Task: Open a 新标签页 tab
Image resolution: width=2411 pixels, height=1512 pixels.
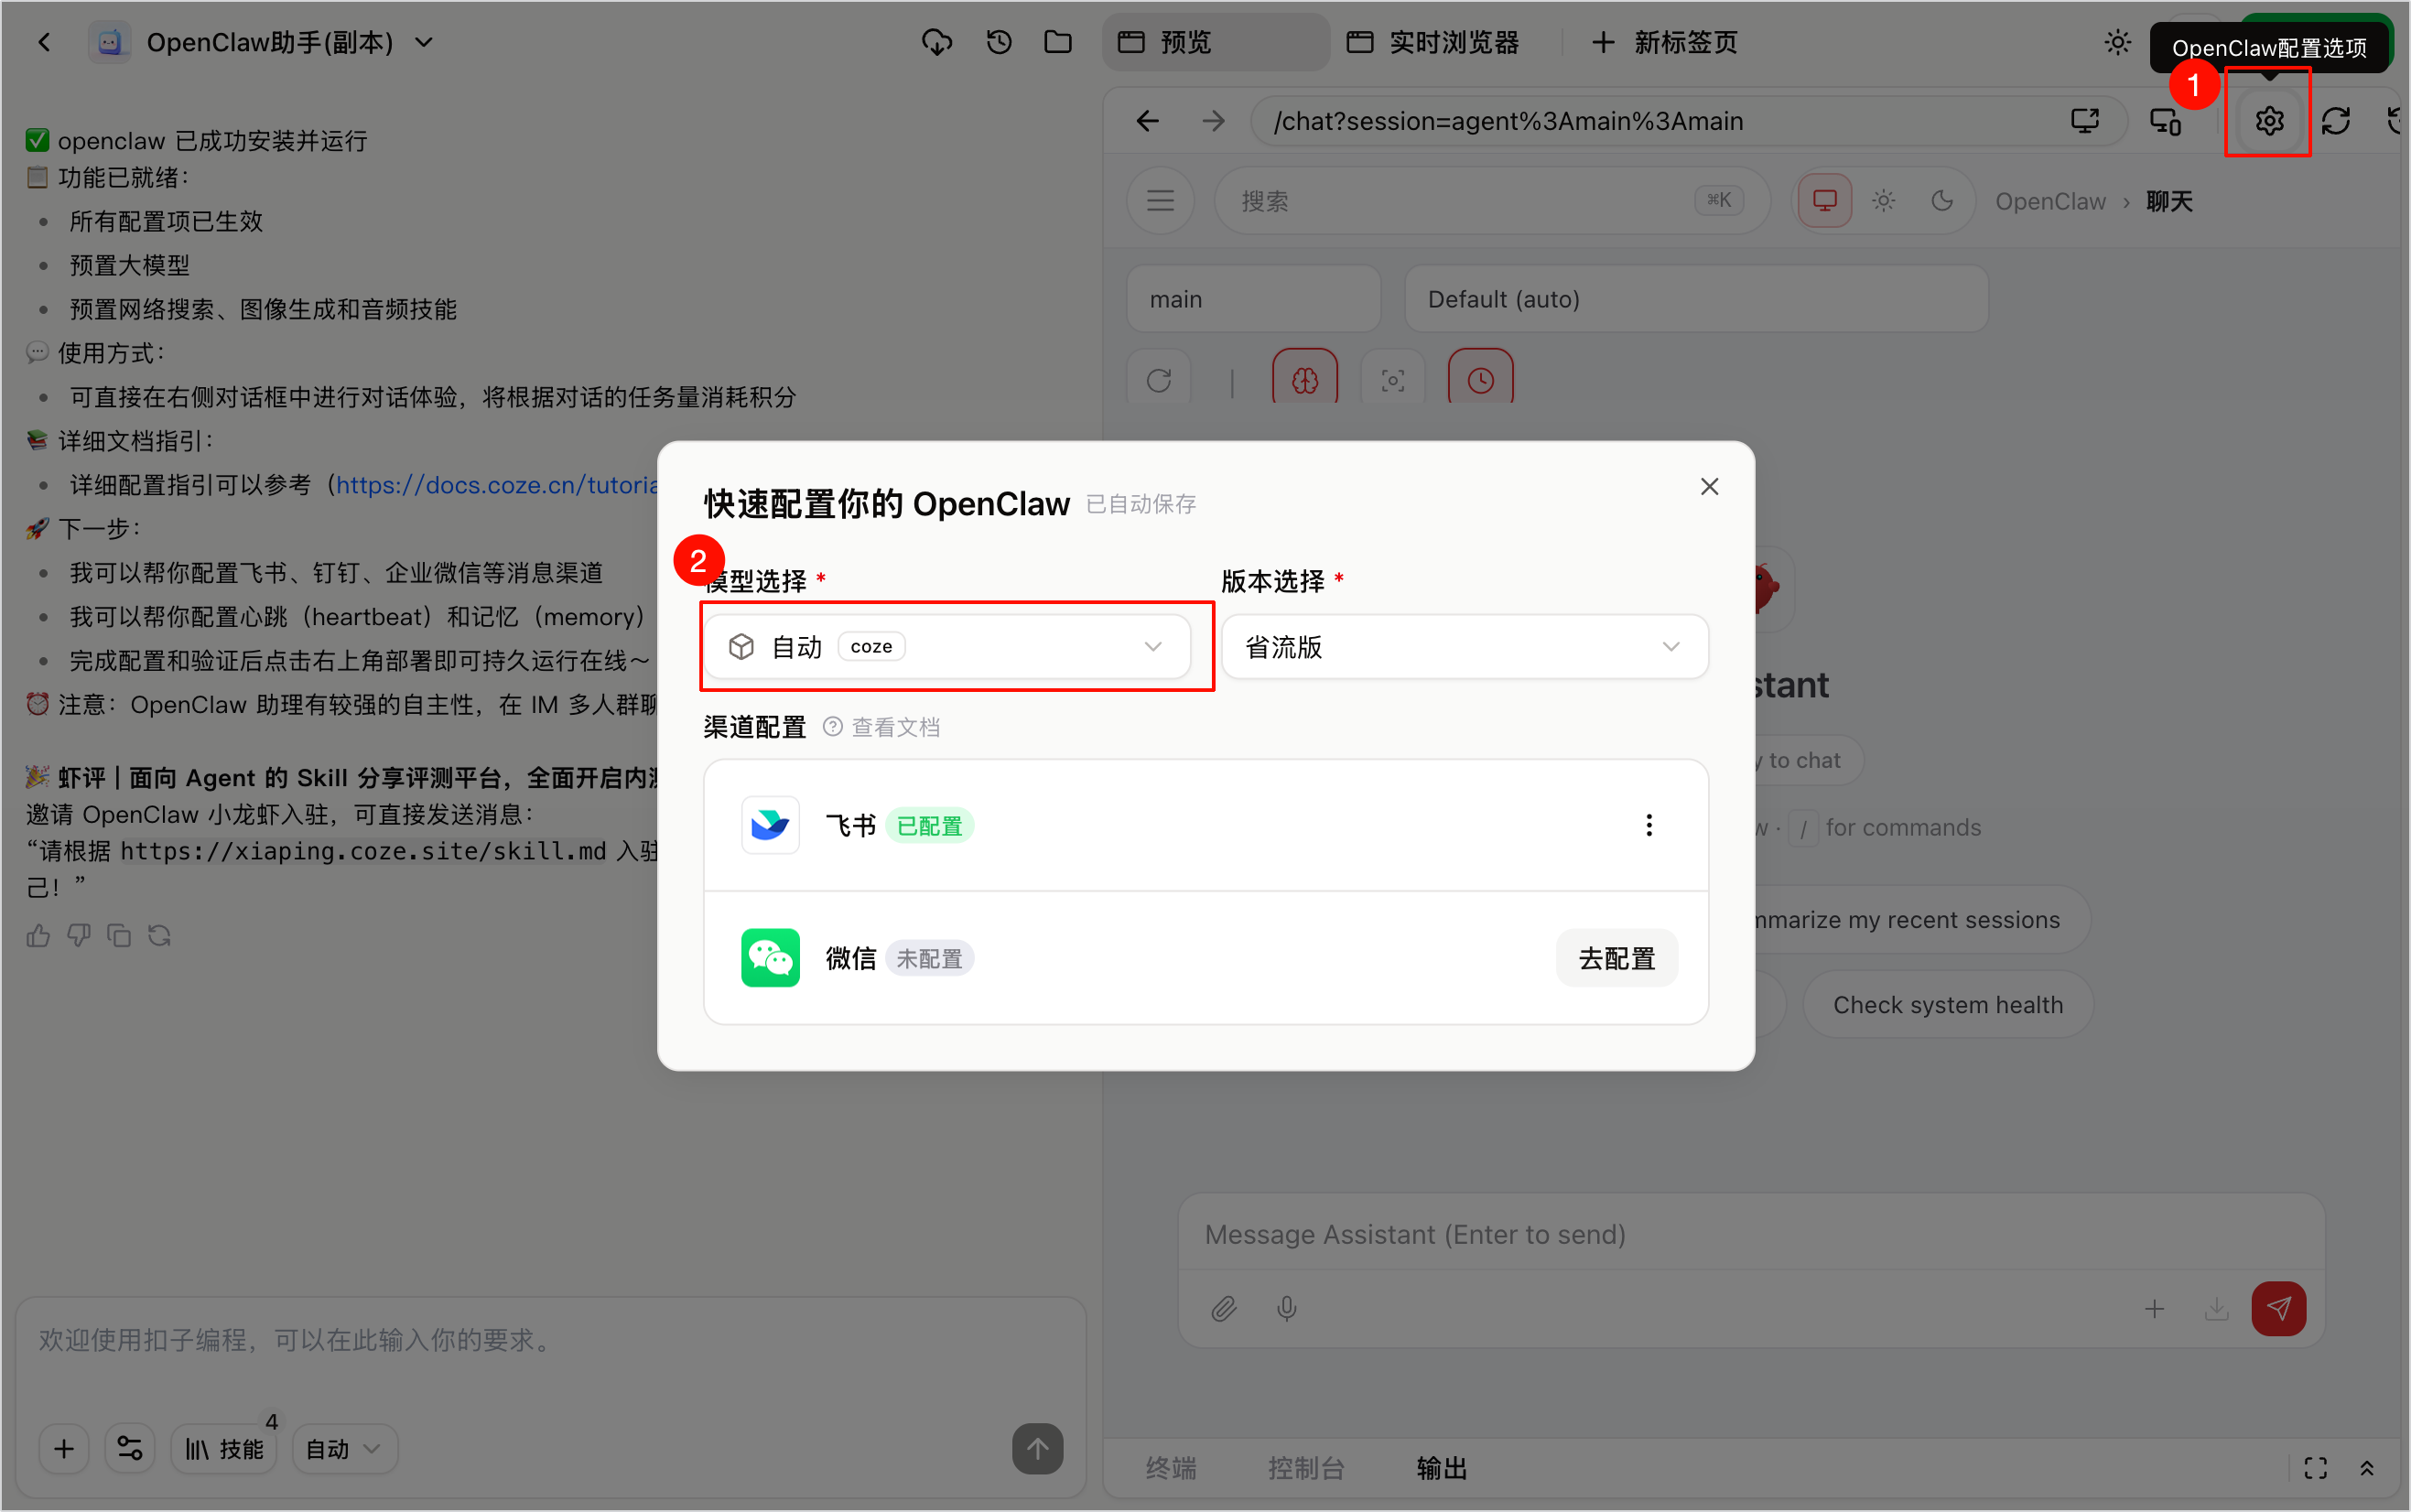Action: [1665, 42]
